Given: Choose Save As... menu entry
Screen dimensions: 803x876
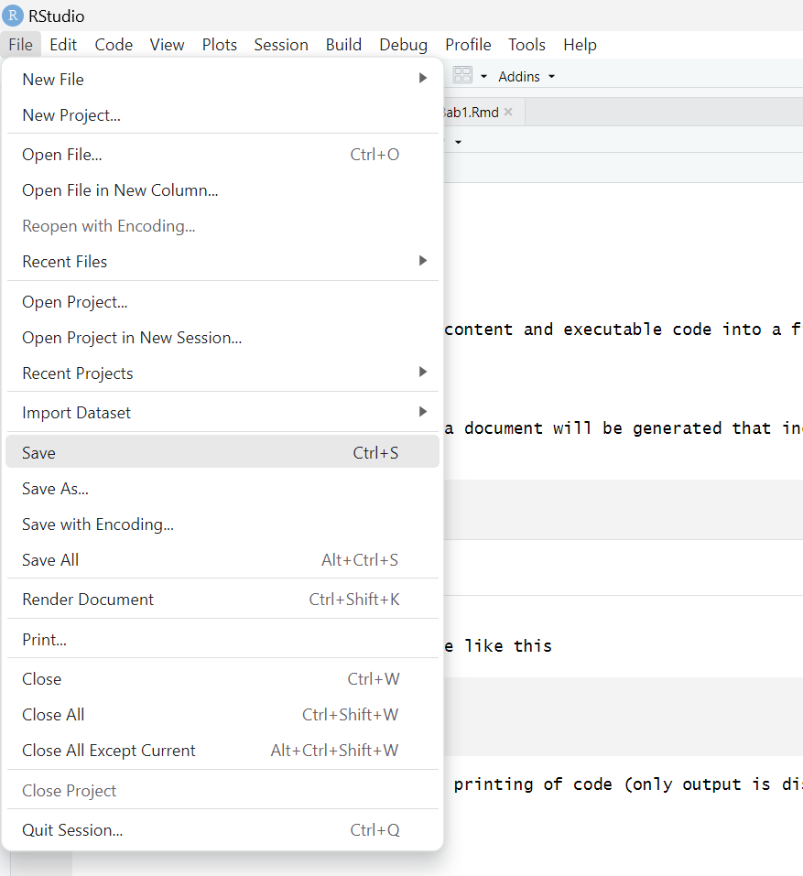Looking at the screenshot, I should click(222, 488).
